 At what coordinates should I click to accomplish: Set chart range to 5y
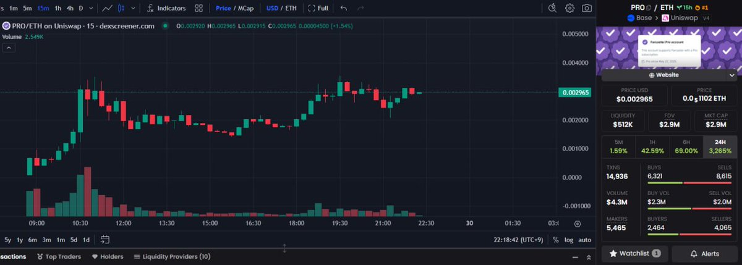click(x=7, y=240)
